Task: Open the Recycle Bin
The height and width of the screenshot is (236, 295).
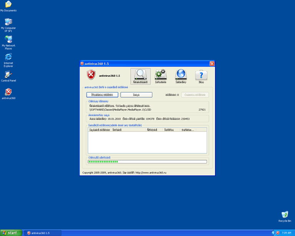Action: [x=285, y=216]
